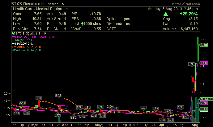Click the 1.26 low price annotation

tap(163, 120)
